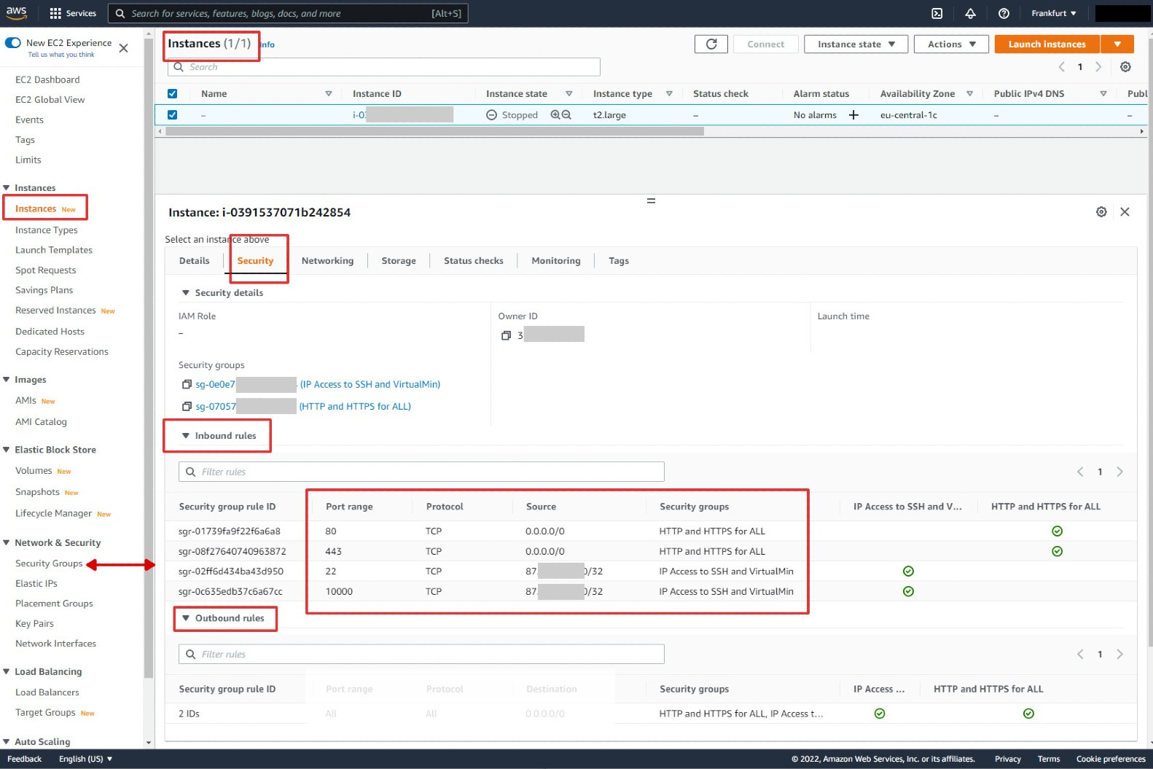Click zoom-out icon next to Stopped state
The height and width of the screenshot is (769, 1153).
tap(566, 114)
